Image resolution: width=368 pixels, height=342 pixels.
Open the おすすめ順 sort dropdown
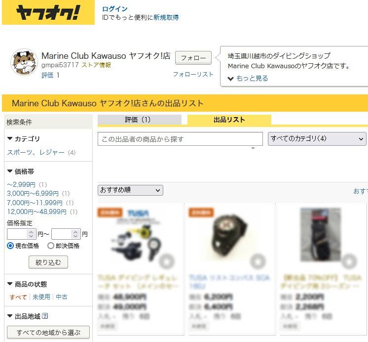pyautogui.click(x=130, y=190)
